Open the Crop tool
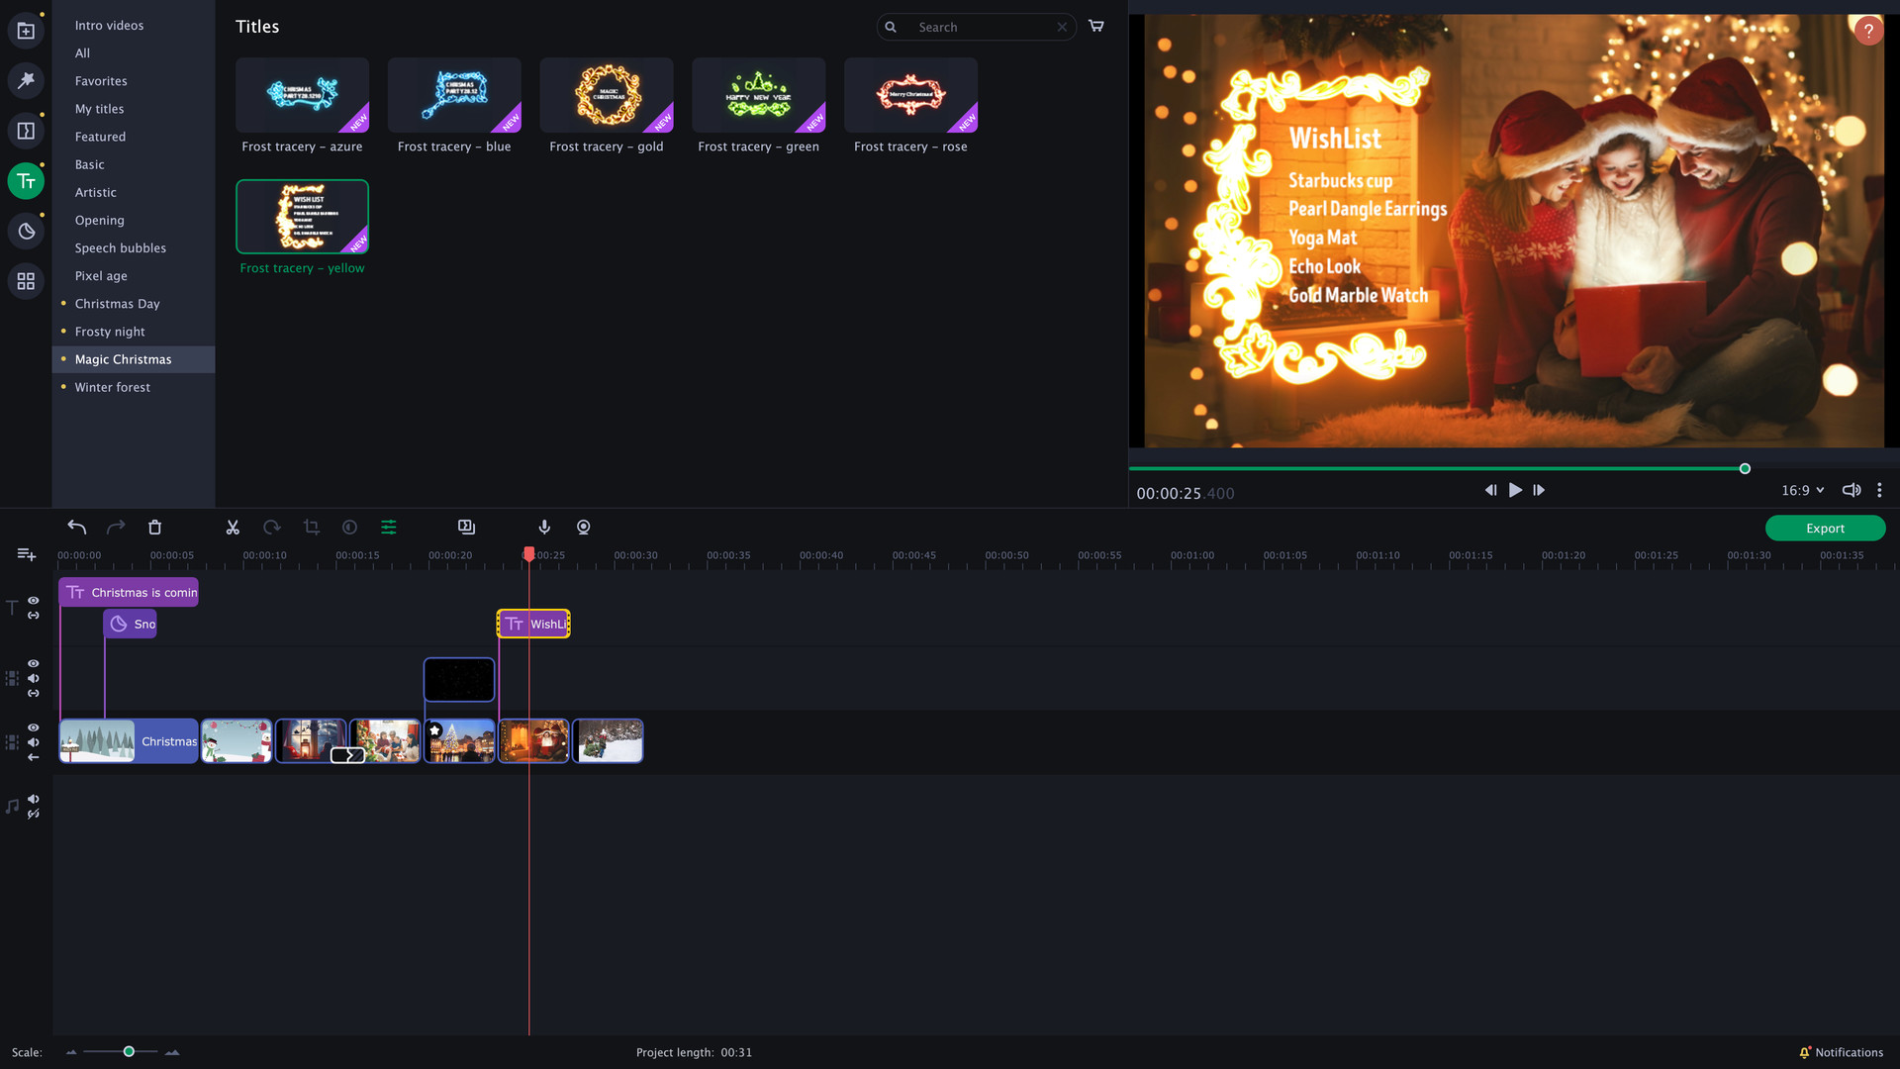The image size is (1900, 1069). [x=312, y=527]
